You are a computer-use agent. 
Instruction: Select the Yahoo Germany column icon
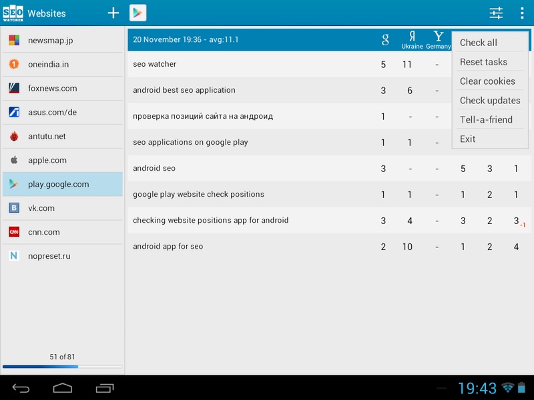click(439, 40)
